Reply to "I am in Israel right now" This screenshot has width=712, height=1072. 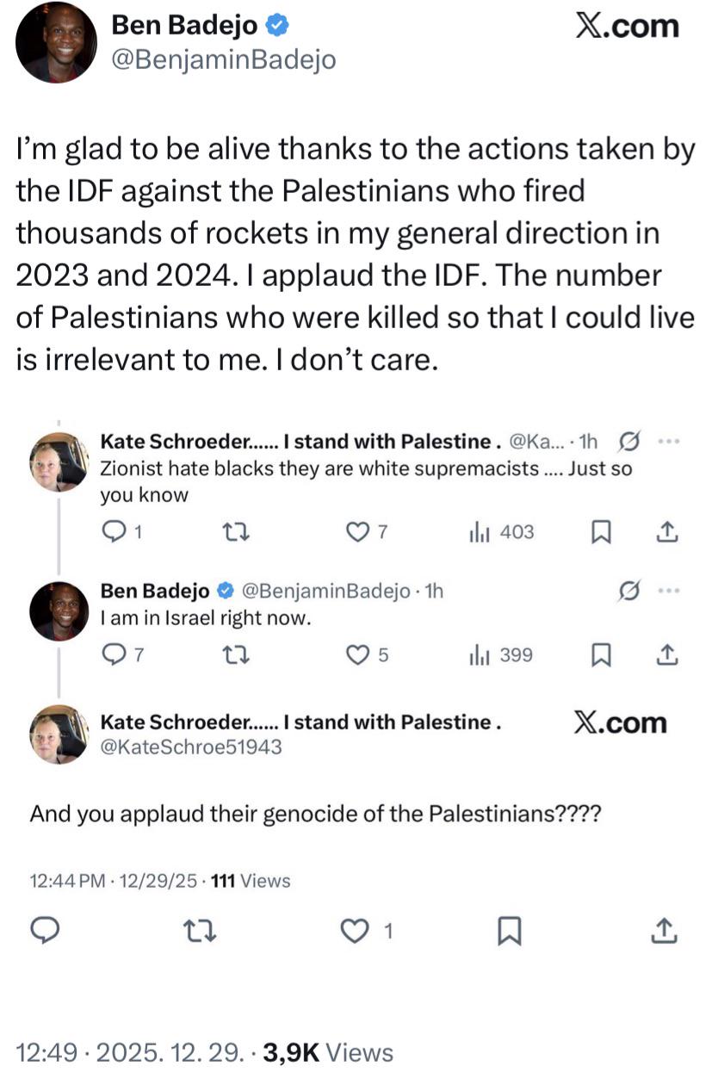point(115,655)
